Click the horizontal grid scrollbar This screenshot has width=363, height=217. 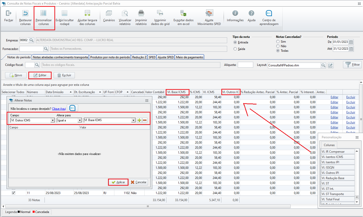pyautogui.click(x=148, y=206)
